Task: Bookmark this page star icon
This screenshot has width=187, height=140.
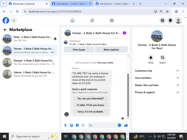Action: [167, 12]
